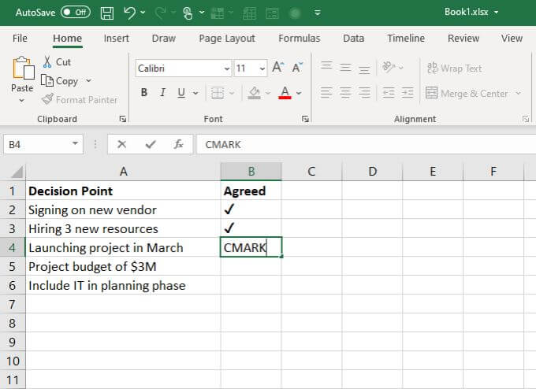536x389 pixels.
Task: Switch to the Review tab
Action: coord(463,39)
